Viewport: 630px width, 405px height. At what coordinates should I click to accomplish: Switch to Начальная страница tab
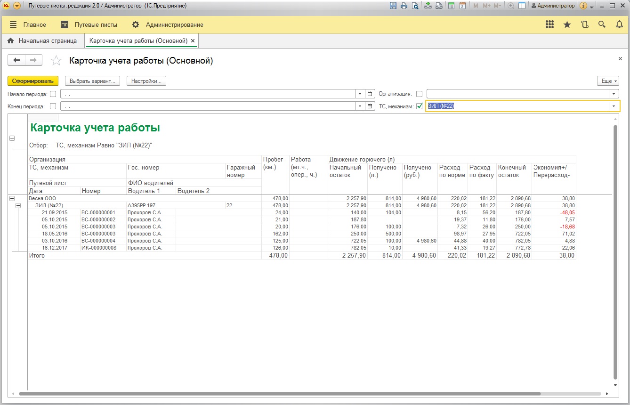coord(42,41)
